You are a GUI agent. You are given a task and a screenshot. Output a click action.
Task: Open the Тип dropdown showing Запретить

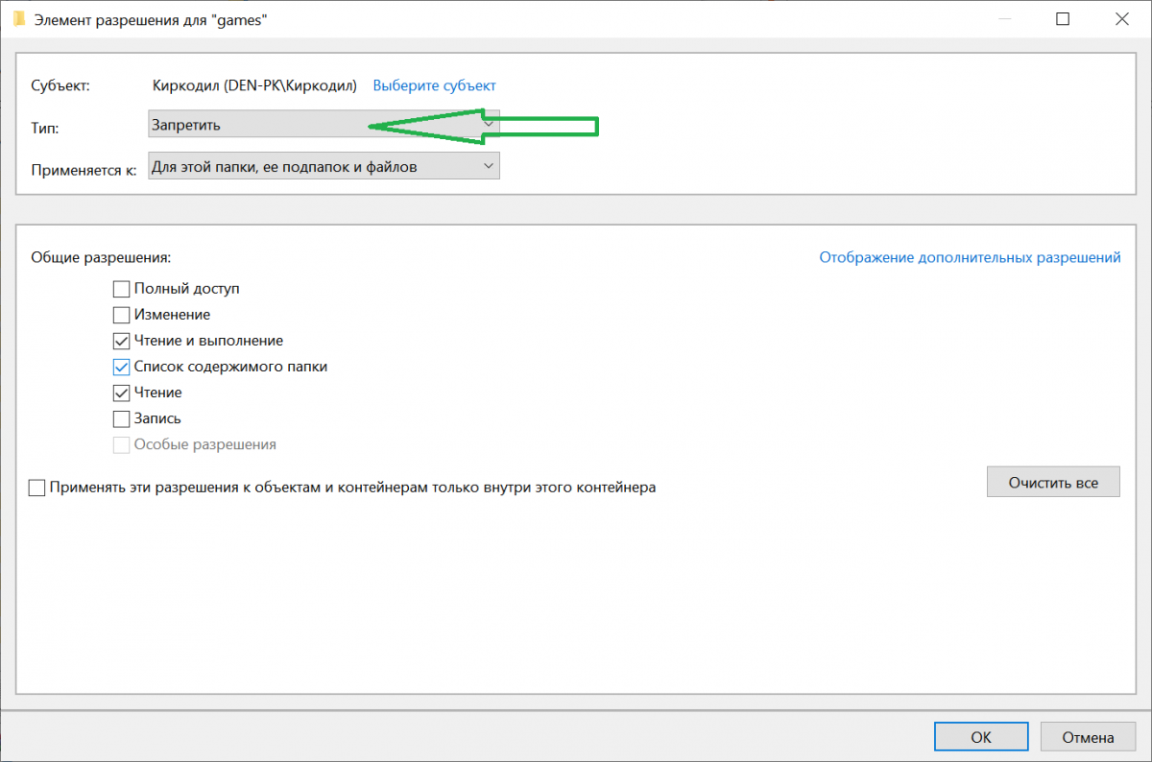tap(324, 125)
